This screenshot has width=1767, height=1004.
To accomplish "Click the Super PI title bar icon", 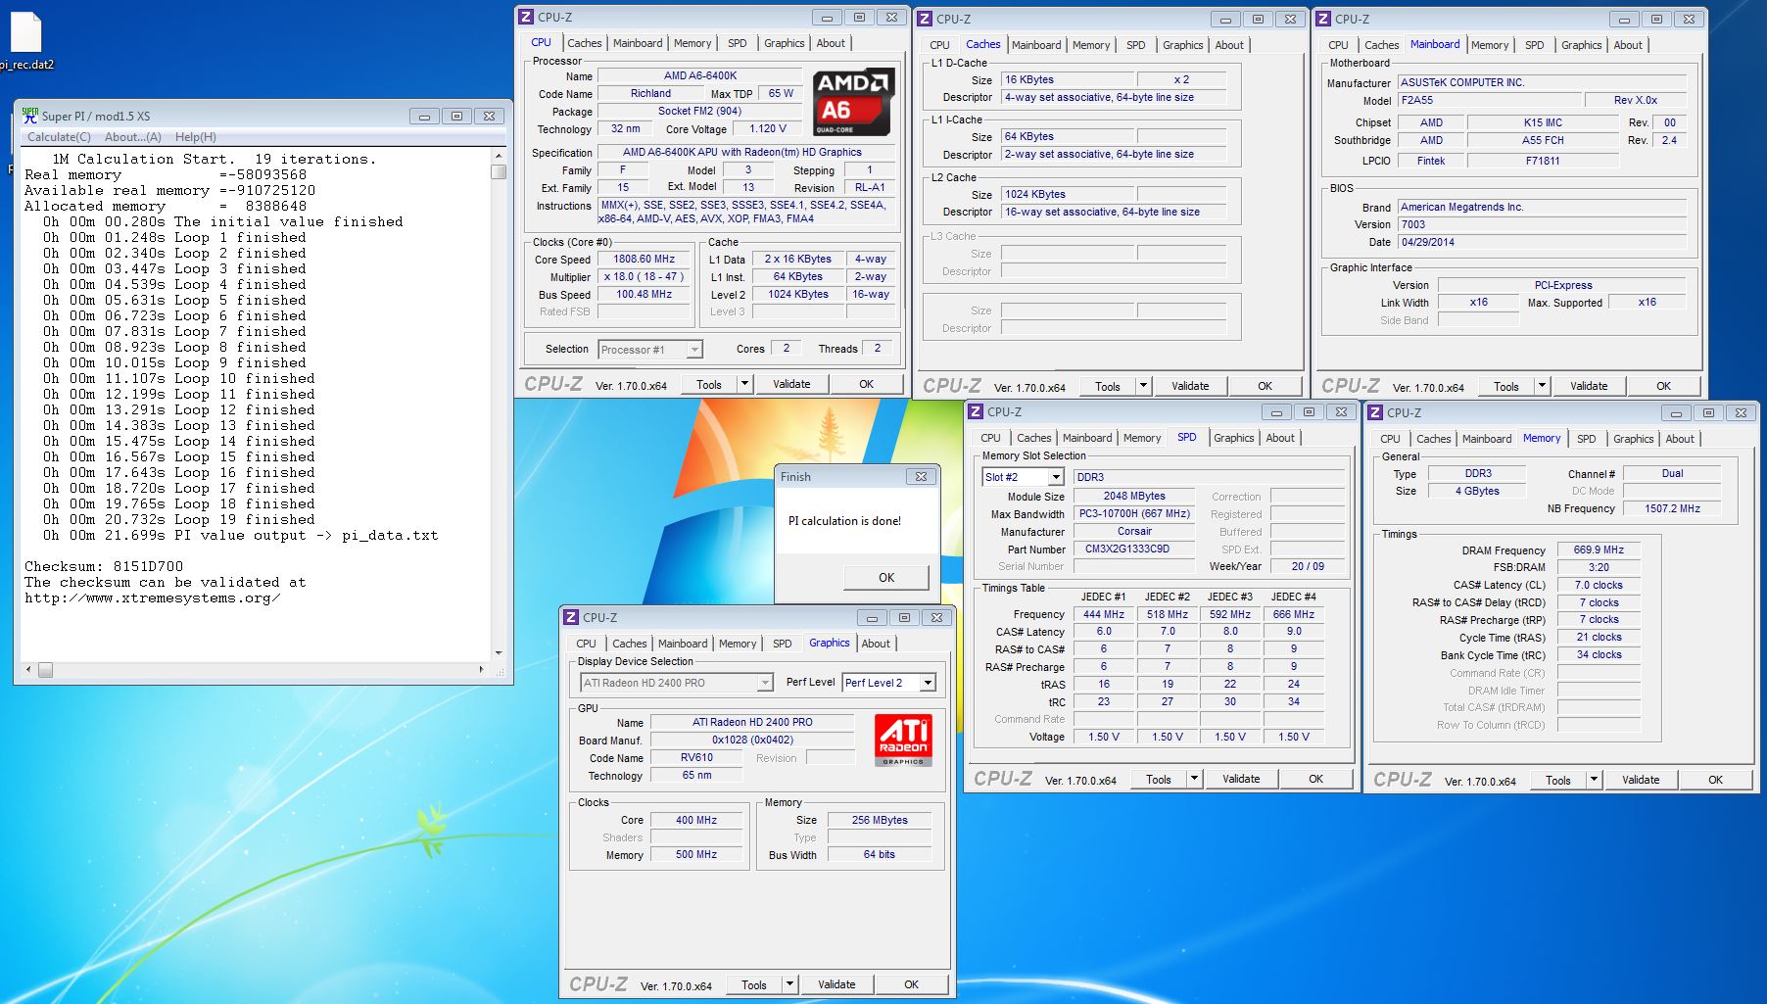I will tap(30, 116).
